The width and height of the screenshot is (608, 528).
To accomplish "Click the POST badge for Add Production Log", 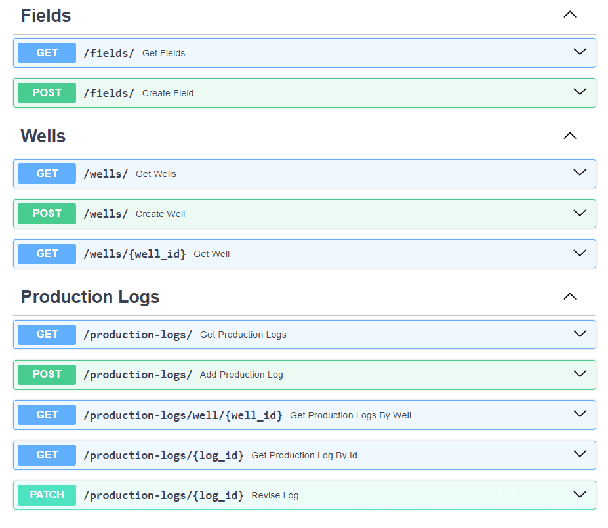I will click(x=46, y=374).
